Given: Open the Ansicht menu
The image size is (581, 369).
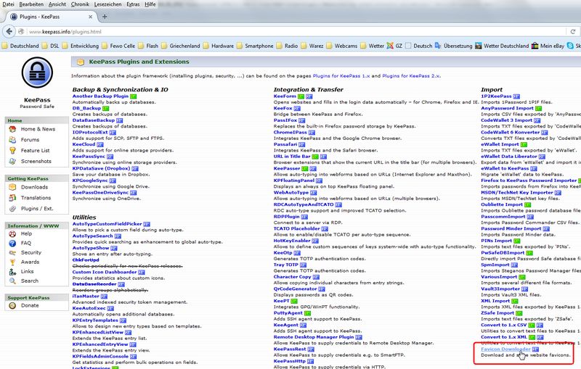Looking at the screenshot, I should tap(57, 4).
